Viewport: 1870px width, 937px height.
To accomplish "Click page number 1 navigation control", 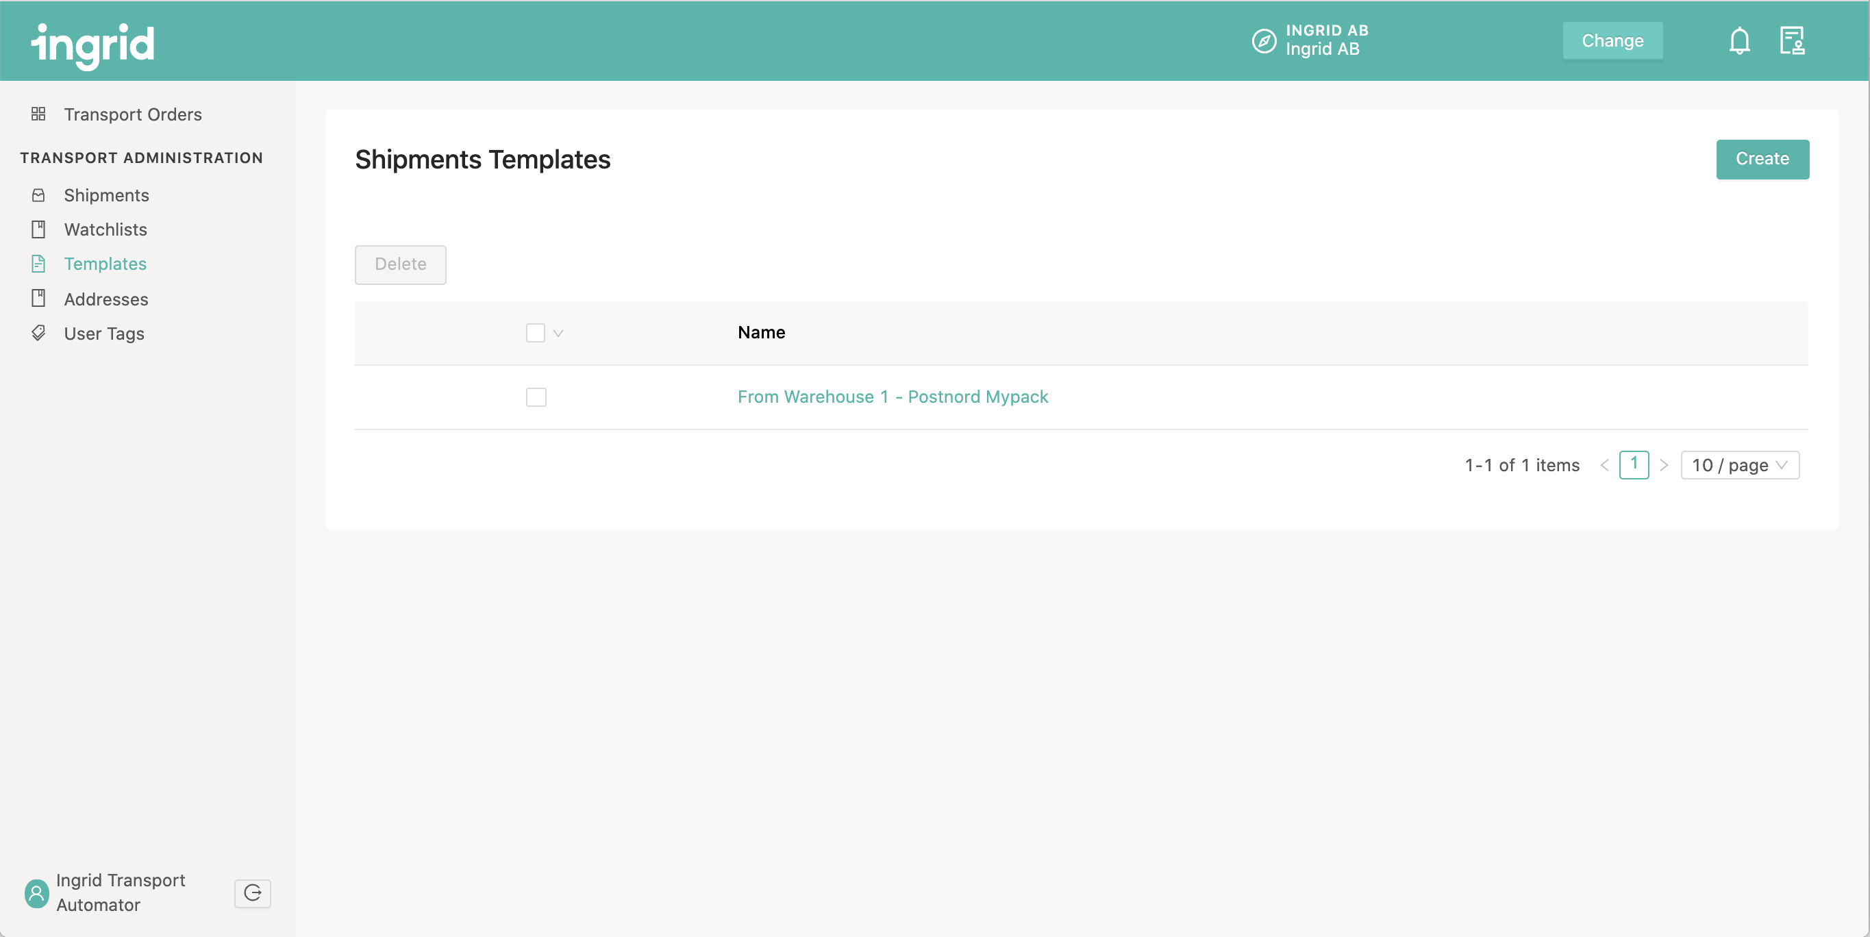I will pyautogui.click(x=1634, y=464).
